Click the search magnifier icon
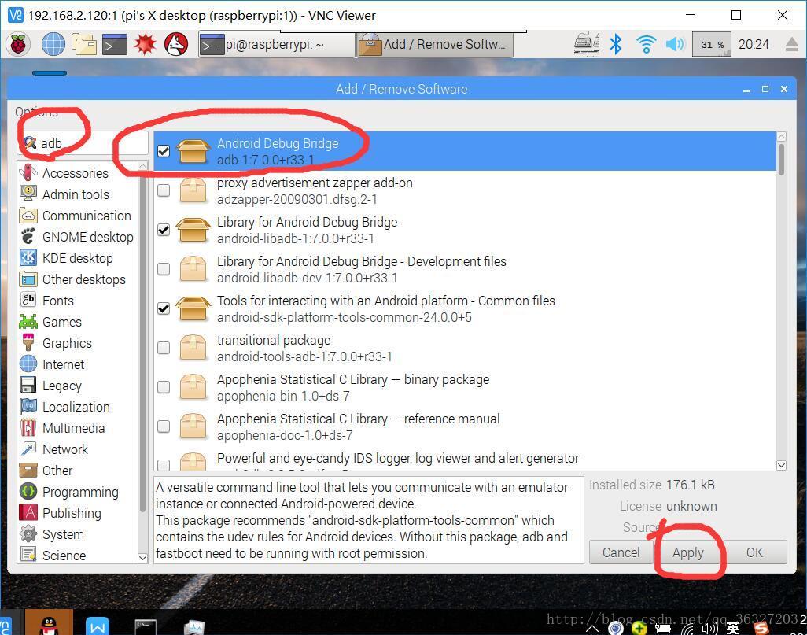The height and width of the screenshot is (635, 807). click(x=31, y=142)
